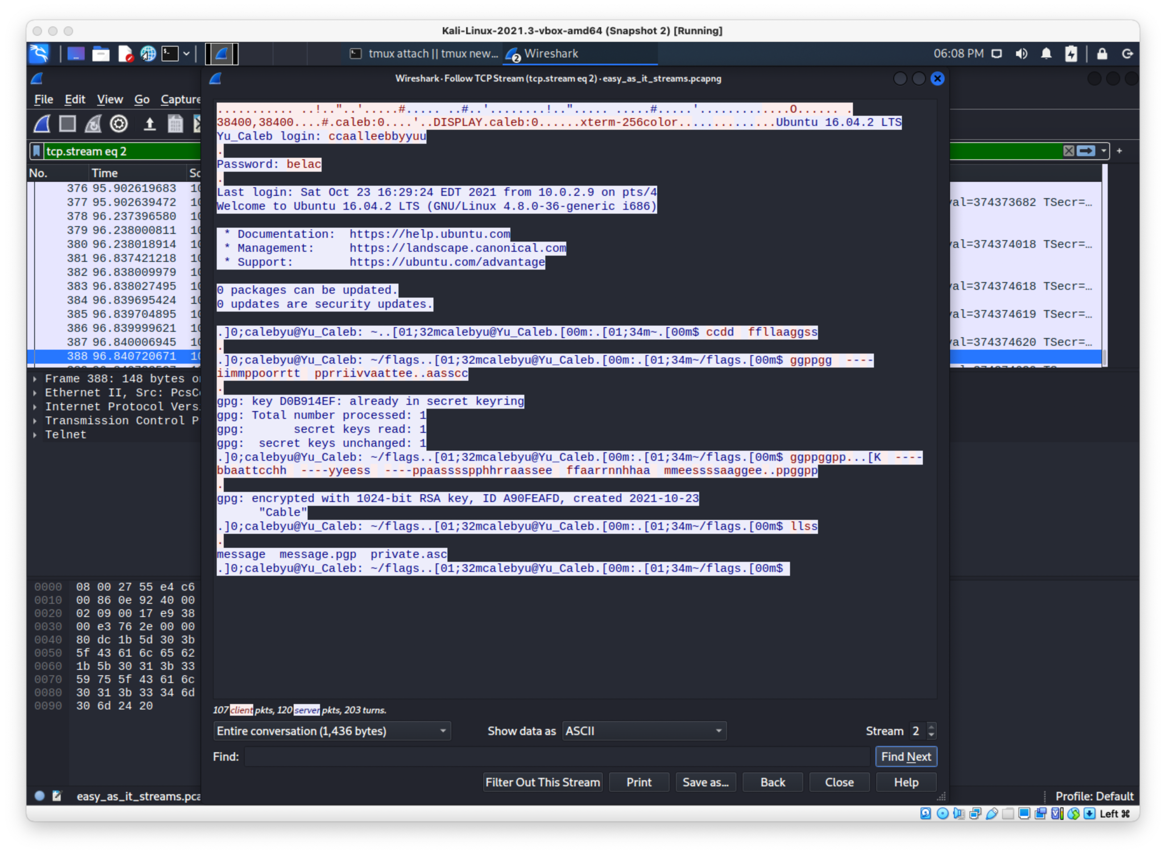1166x854 pixels.
Task: Click the open capture file arrow icon
Action: coord(150,124)
